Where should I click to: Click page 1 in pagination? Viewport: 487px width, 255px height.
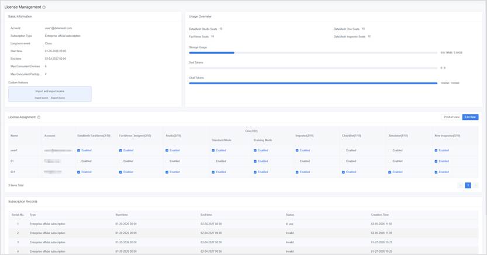pos(468,185)
